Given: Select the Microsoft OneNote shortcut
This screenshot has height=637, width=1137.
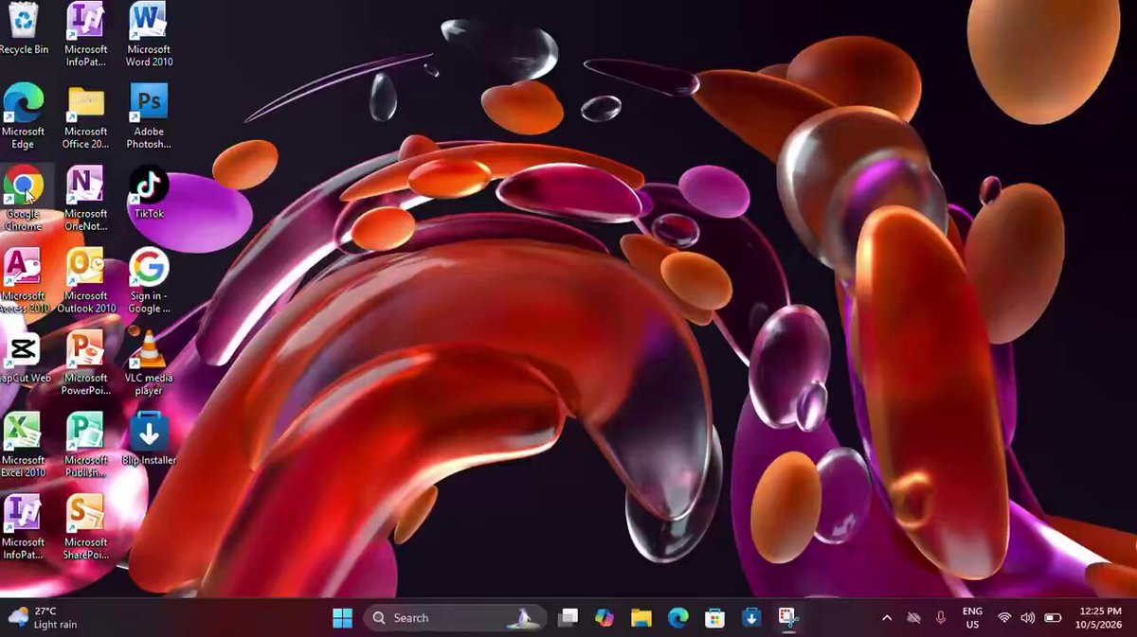Looking at the screenshot, I should (x=86, y=199).
